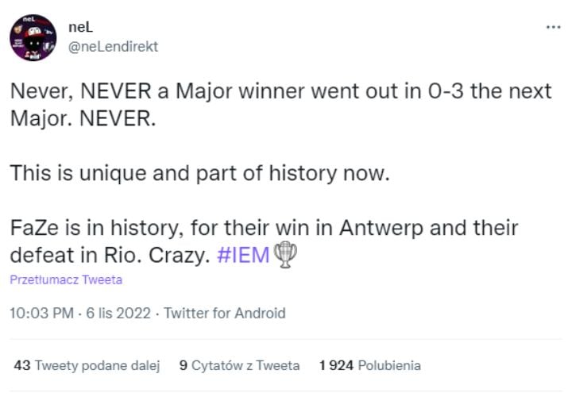The image size is (572, 397).
Task: Click the @neLendirekt handle
Action: tap(114, 46)
